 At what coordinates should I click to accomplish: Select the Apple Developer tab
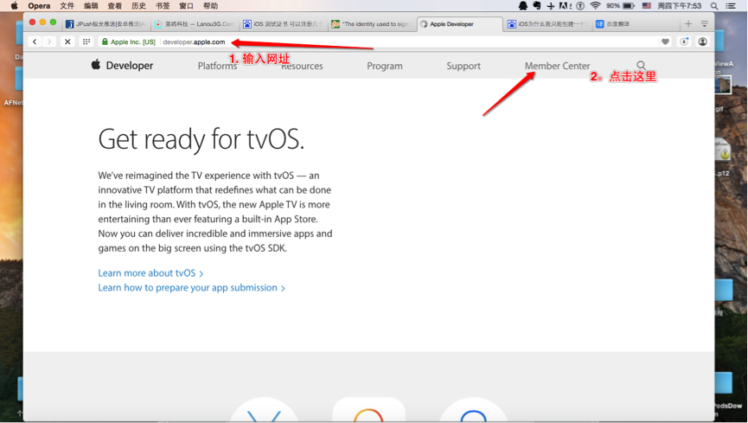coord(460,24)
